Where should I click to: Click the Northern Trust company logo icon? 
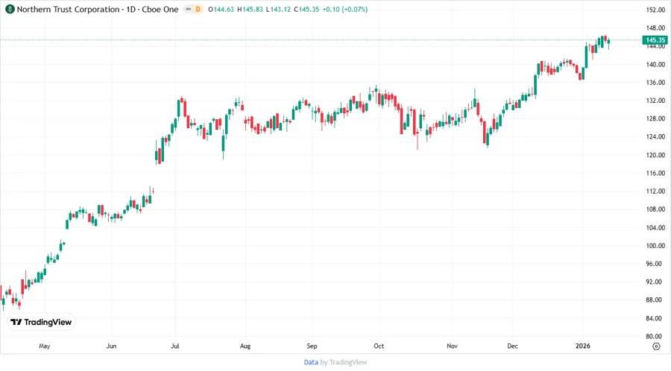click(10, 9)
